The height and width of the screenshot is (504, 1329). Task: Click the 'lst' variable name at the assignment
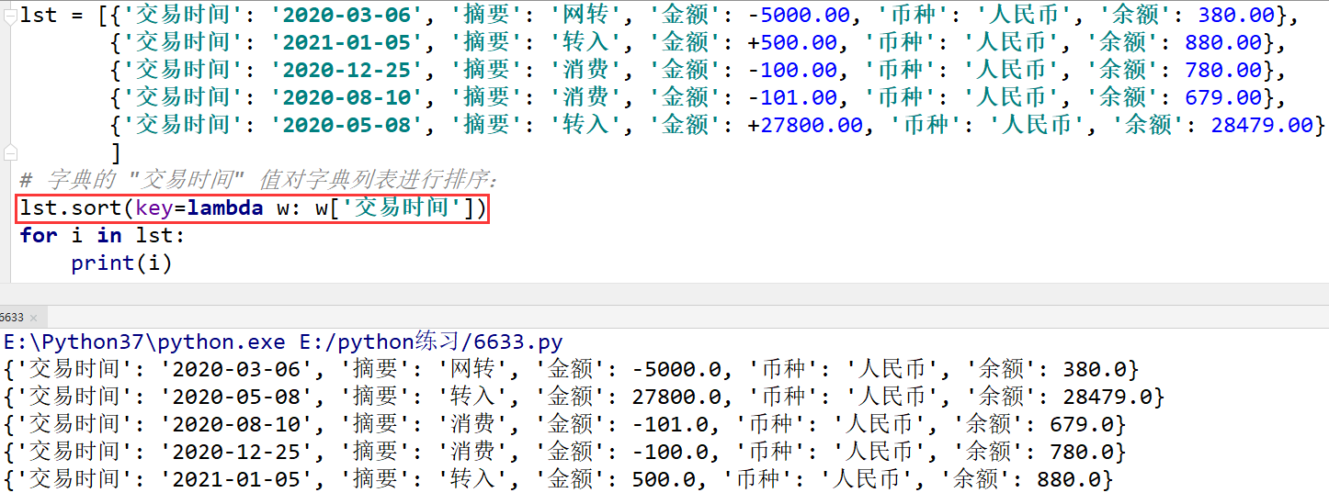(38, 15)
